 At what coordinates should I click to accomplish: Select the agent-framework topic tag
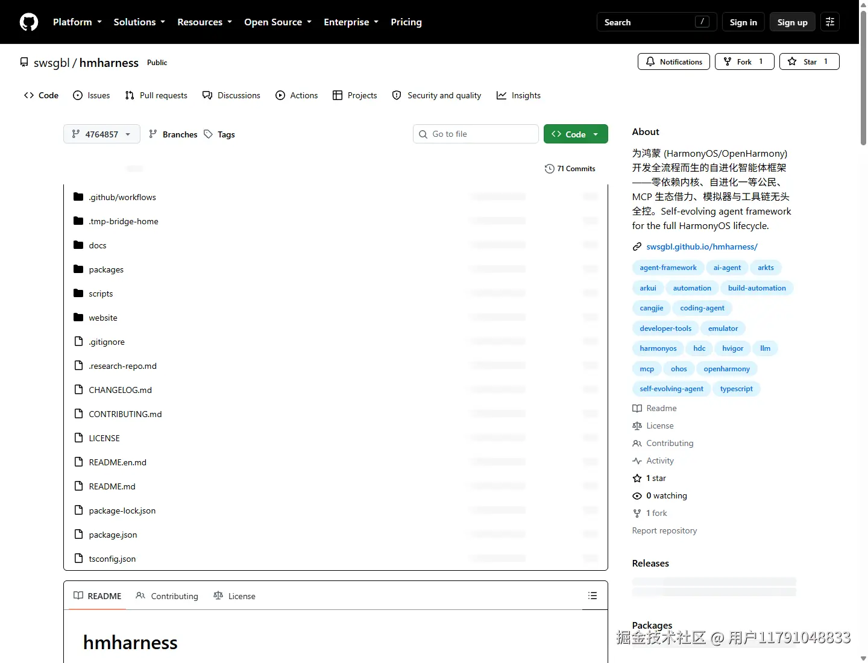(x=668, y=268)
